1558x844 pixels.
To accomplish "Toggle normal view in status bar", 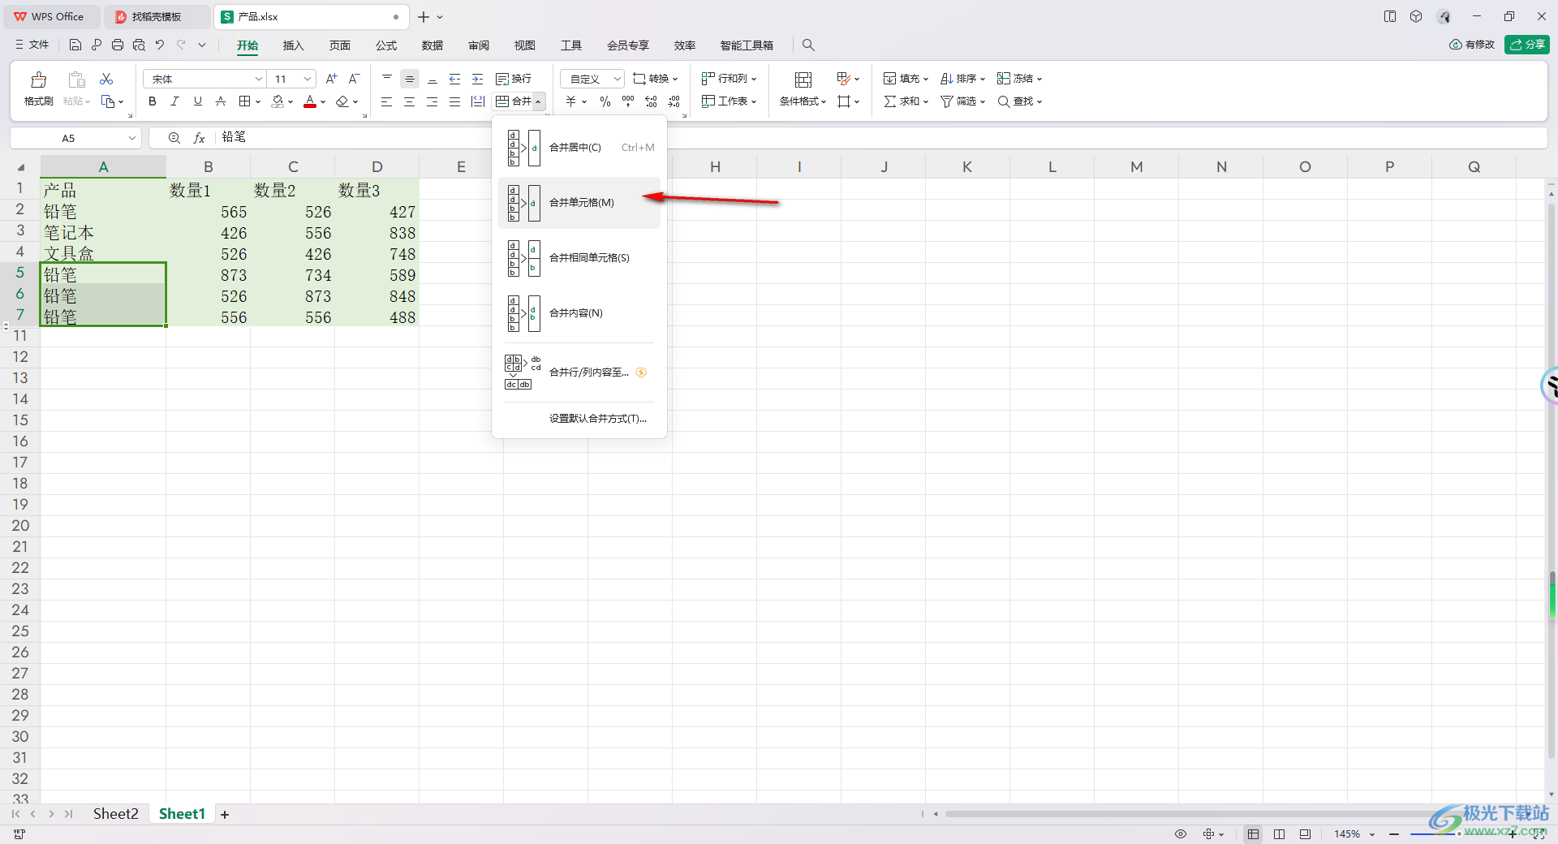I will 1253,833.
